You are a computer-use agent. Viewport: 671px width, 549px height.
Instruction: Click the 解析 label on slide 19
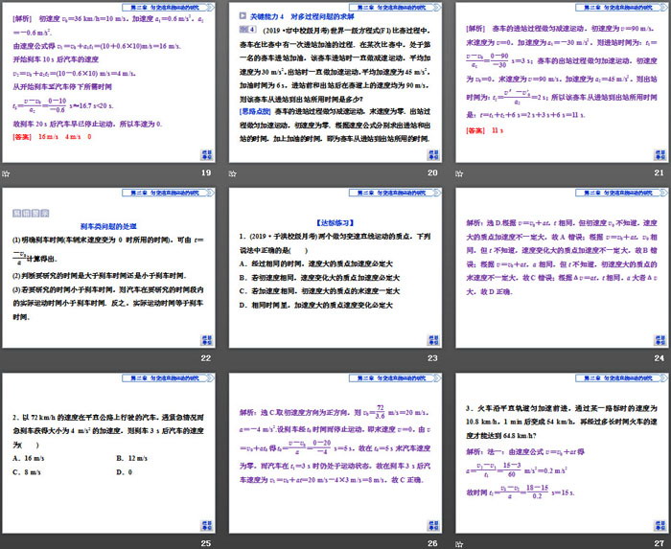[x=22, y=19]
